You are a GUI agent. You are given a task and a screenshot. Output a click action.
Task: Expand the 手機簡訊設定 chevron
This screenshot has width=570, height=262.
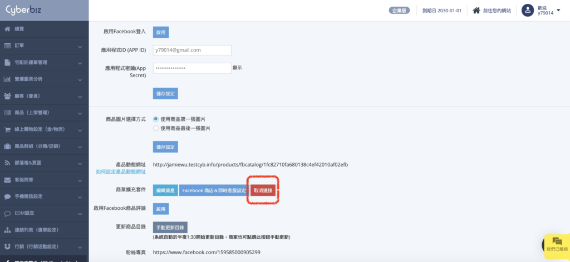click(80, 197)
